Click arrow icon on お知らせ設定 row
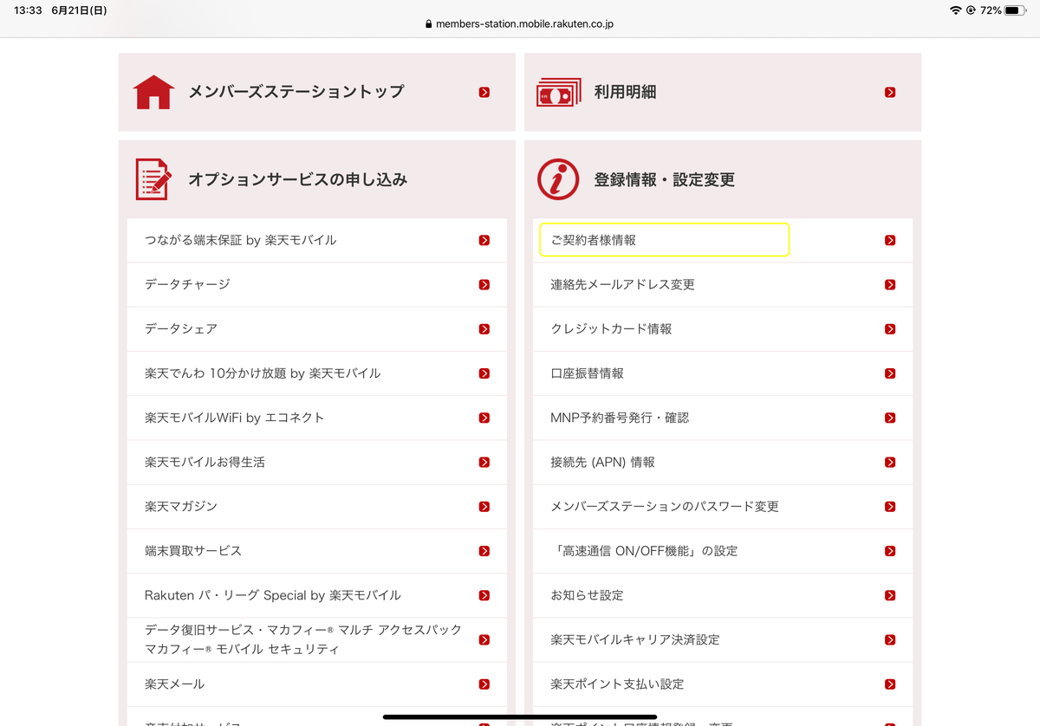The image size is (1040, 726). coord(890,595)
